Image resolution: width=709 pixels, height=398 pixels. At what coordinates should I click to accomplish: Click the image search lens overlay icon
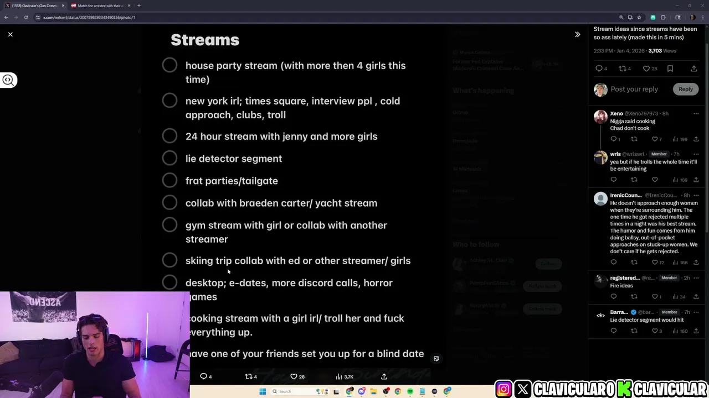8,80
